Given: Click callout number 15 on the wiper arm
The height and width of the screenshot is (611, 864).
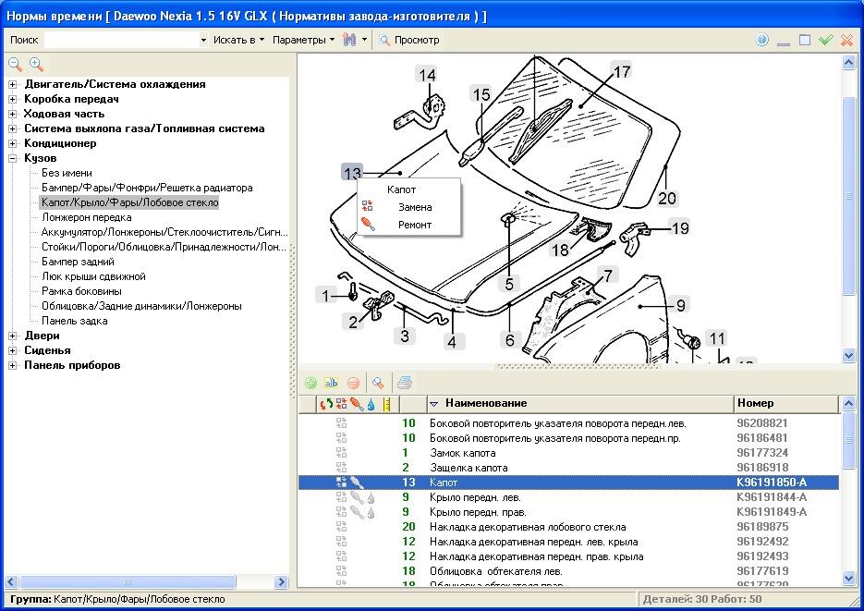Looking at the screenshot, I should pyautogui.click(x=481, y=95).
